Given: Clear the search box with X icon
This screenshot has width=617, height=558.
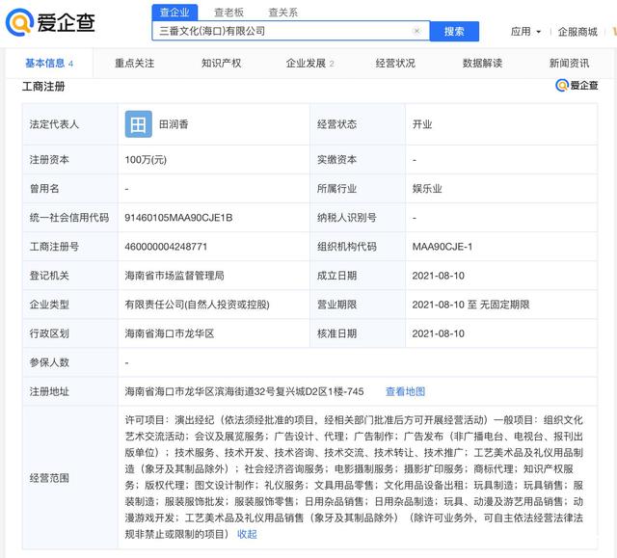Looking at the screenshot, I should tap(416, 31).
